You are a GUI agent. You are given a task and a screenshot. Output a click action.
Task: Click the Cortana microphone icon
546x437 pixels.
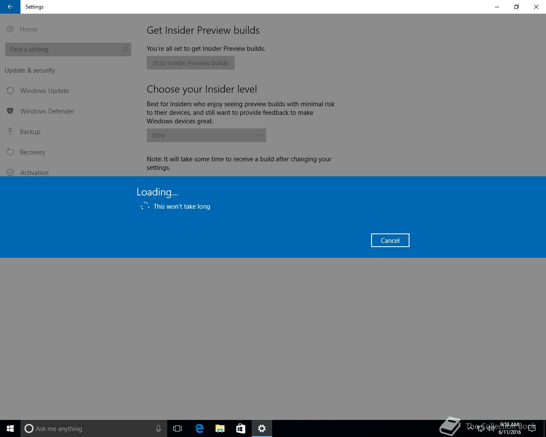158,428
